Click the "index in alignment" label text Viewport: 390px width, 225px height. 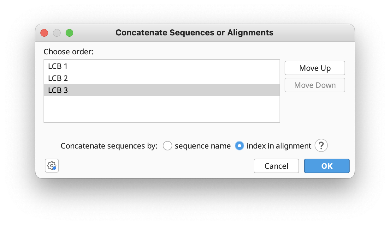click(x=279, y=146)
